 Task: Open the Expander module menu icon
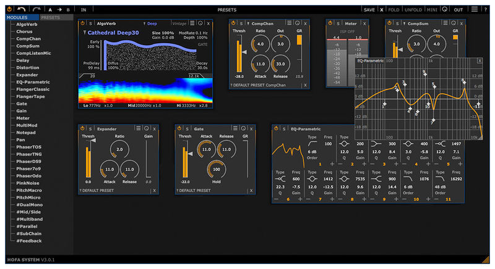coord(138,128)
